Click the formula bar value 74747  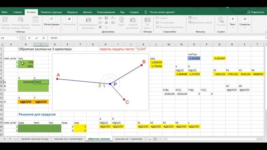(x=54, y=38)
